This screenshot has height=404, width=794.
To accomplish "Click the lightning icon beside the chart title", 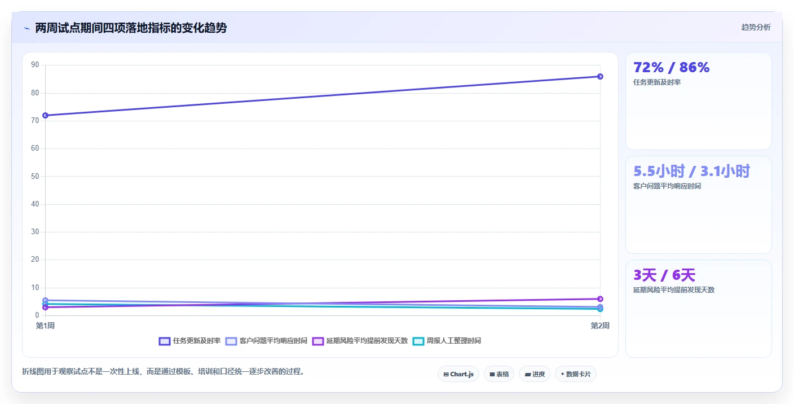I will [x=27, y=28].
